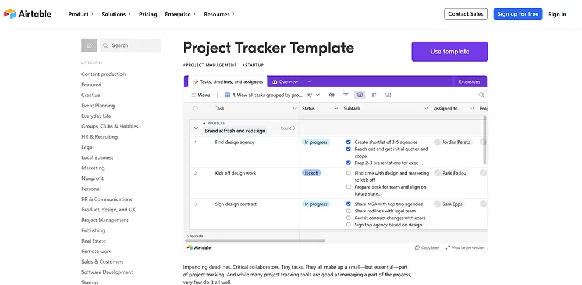Check 'Revisit contract changes with execs'
Screen dimensions: 582x285
coord(348,218)
